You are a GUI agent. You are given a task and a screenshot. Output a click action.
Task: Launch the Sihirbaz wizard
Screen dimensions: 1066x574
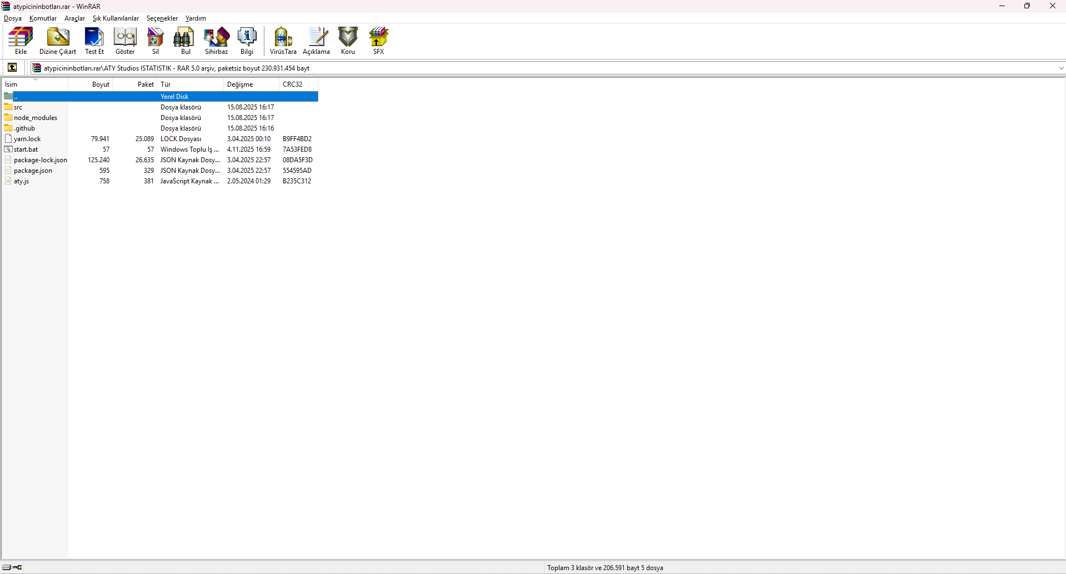[x=216, y=41]
